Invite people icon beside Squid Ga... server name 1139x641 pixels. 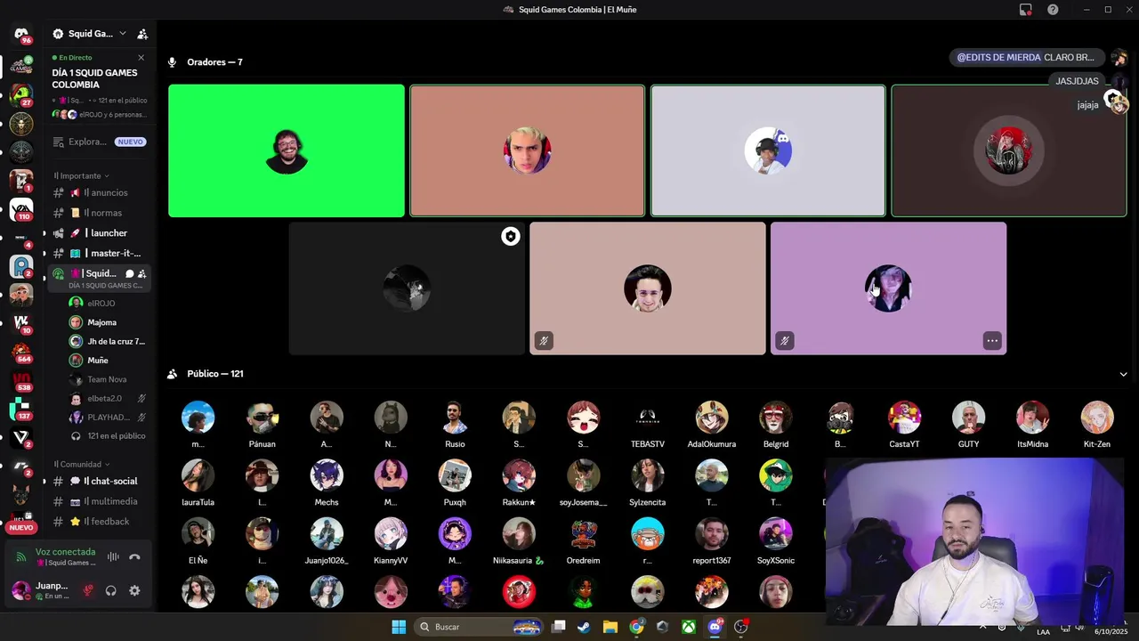(141, 34)
